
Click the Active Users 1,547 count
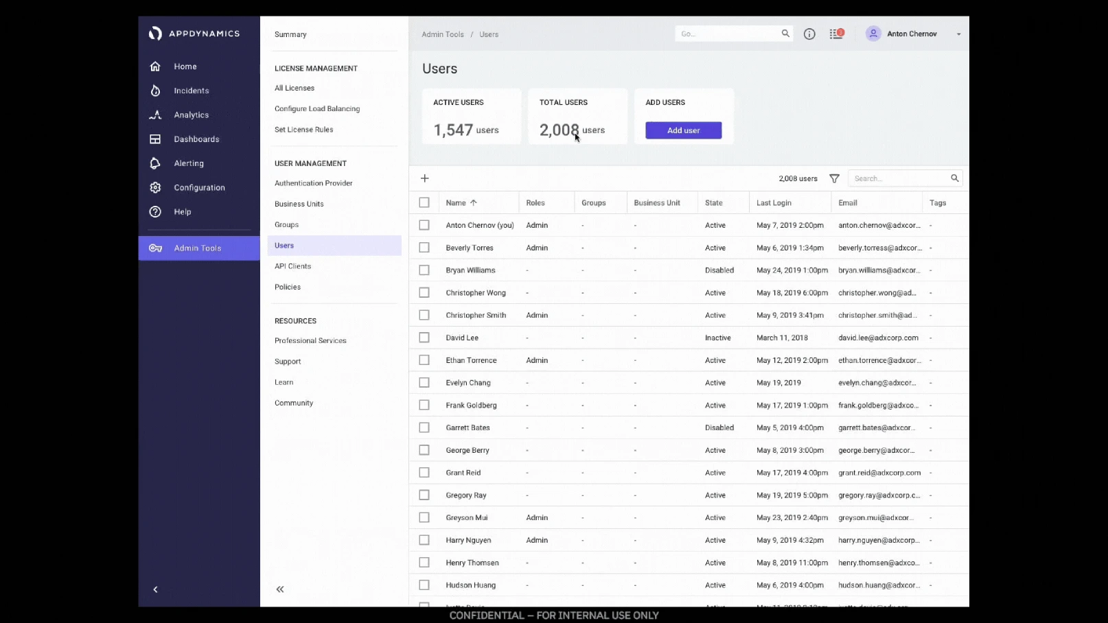[x=453, y=130]
